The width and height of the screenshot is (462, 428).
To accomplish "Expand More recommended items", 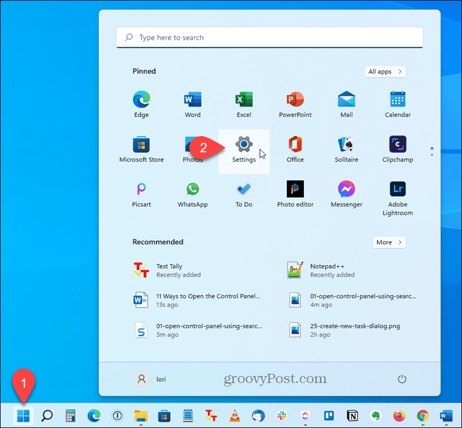I will coord(389,242).
